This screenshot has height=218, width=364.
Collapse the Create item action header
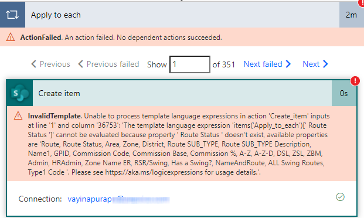tap(182, 93)
